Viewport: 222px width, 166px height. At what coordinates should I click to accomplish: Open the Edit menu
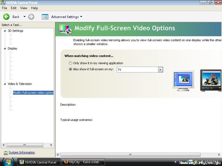point(14,8)
